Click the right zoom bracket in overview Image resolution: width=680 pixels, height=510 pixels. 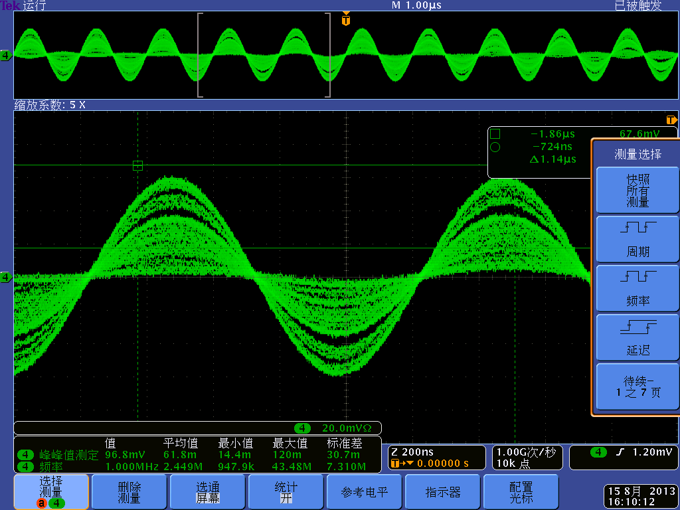(328, 55)
